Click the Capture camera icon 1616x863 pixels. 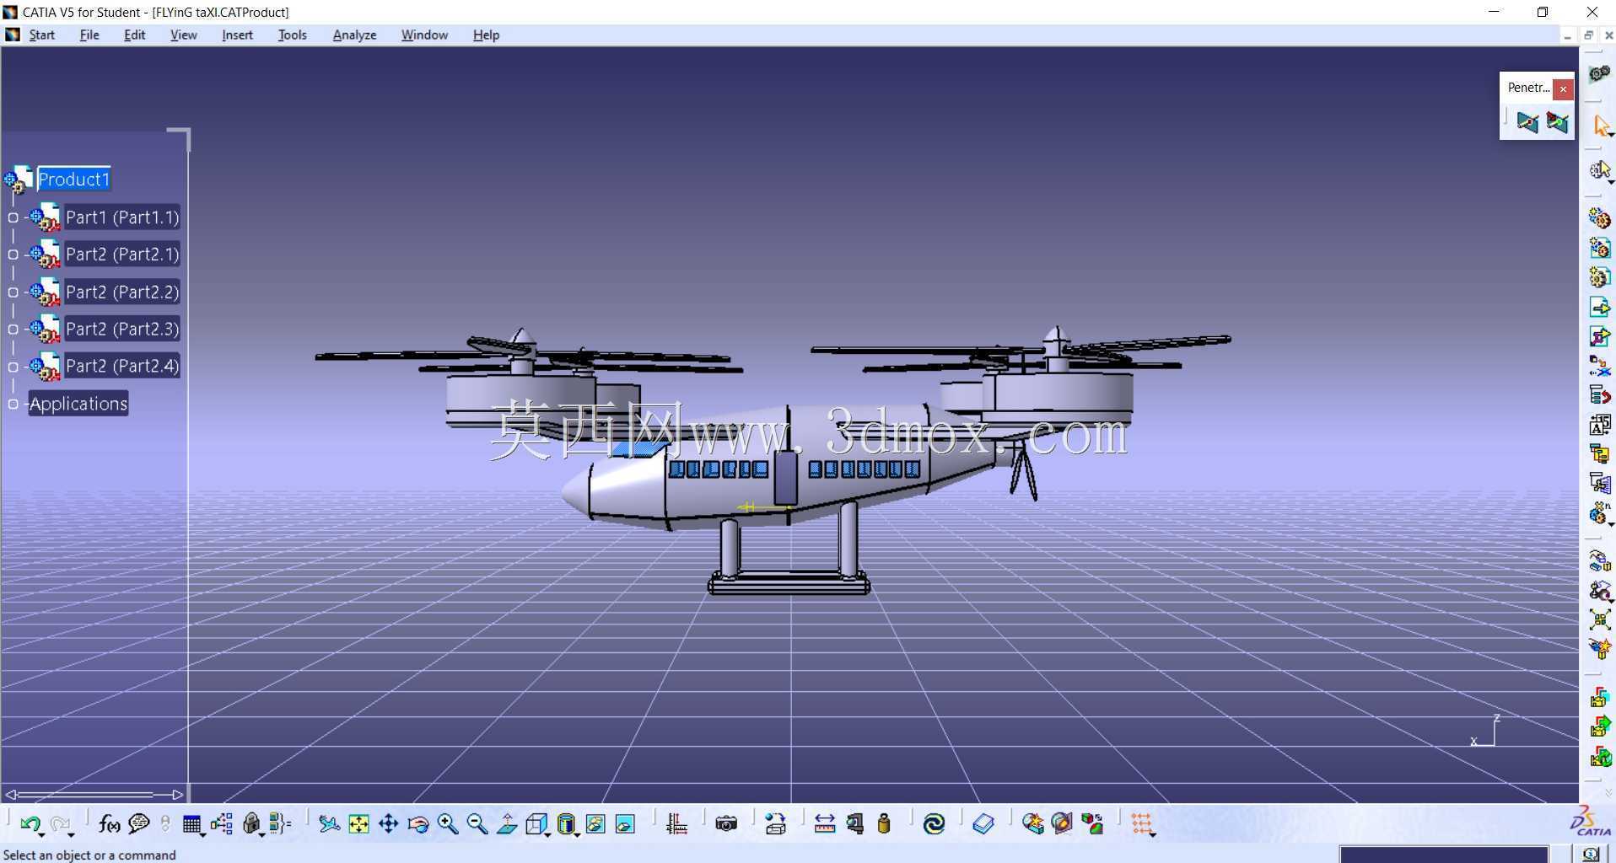coord(725,824)
